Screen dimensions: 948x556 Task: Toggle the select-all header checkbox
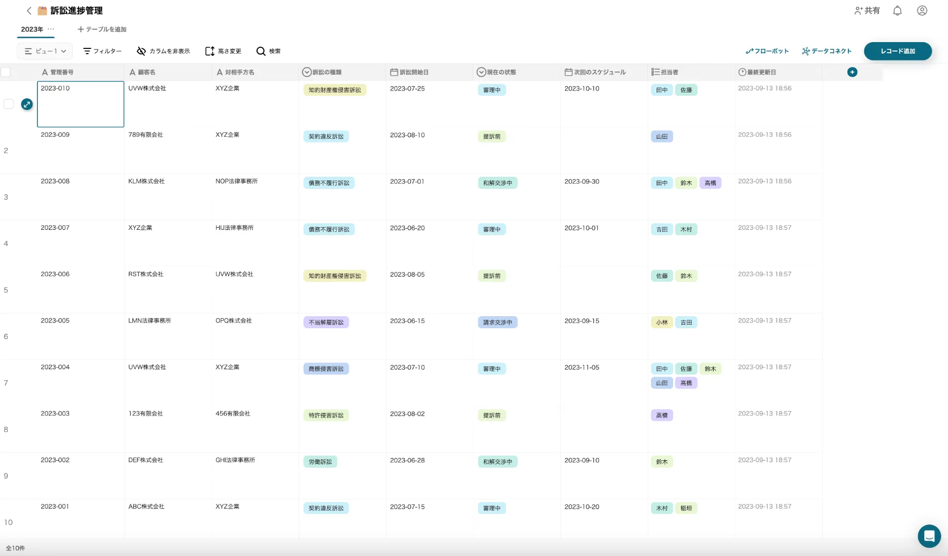pos(6,72)
